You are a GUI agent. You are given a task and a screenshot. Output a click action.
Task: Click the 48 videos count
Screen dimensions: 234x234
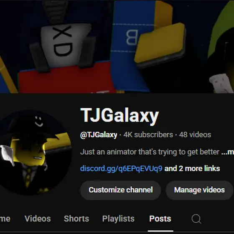point(195,135)
